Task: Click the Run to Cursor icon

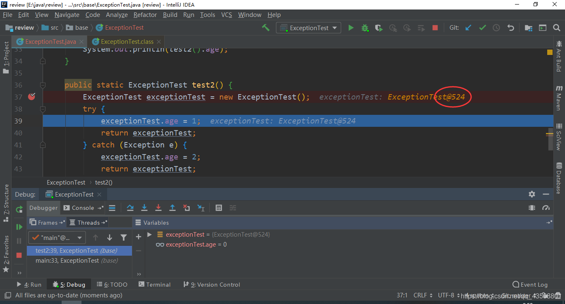Action: (x=201, y=208)
